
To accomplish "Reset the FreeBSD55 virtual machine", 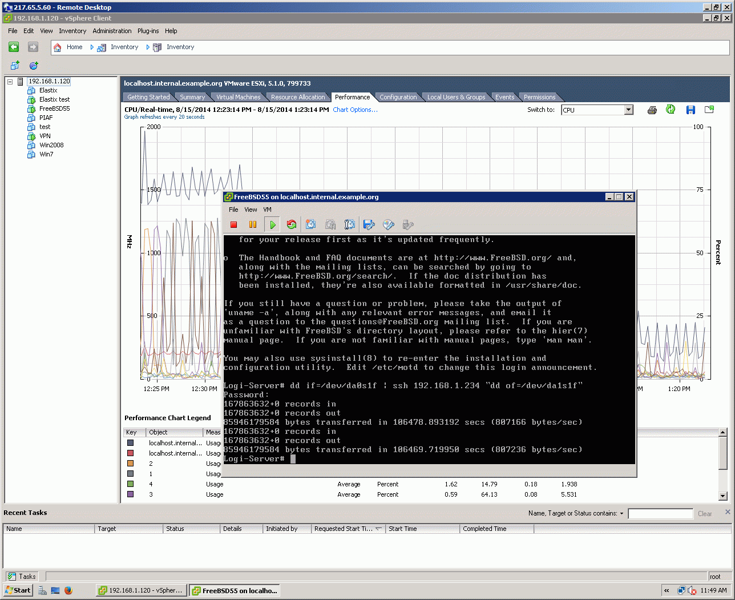I will click(x=292, y=224).
